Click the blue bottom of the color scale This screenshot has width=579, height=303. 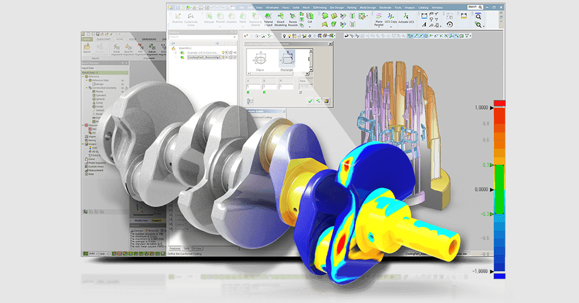coord(499,276)
